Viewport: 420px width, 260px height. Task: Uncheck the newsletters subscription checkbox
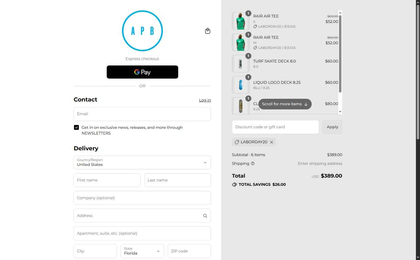tap(76, 127)
